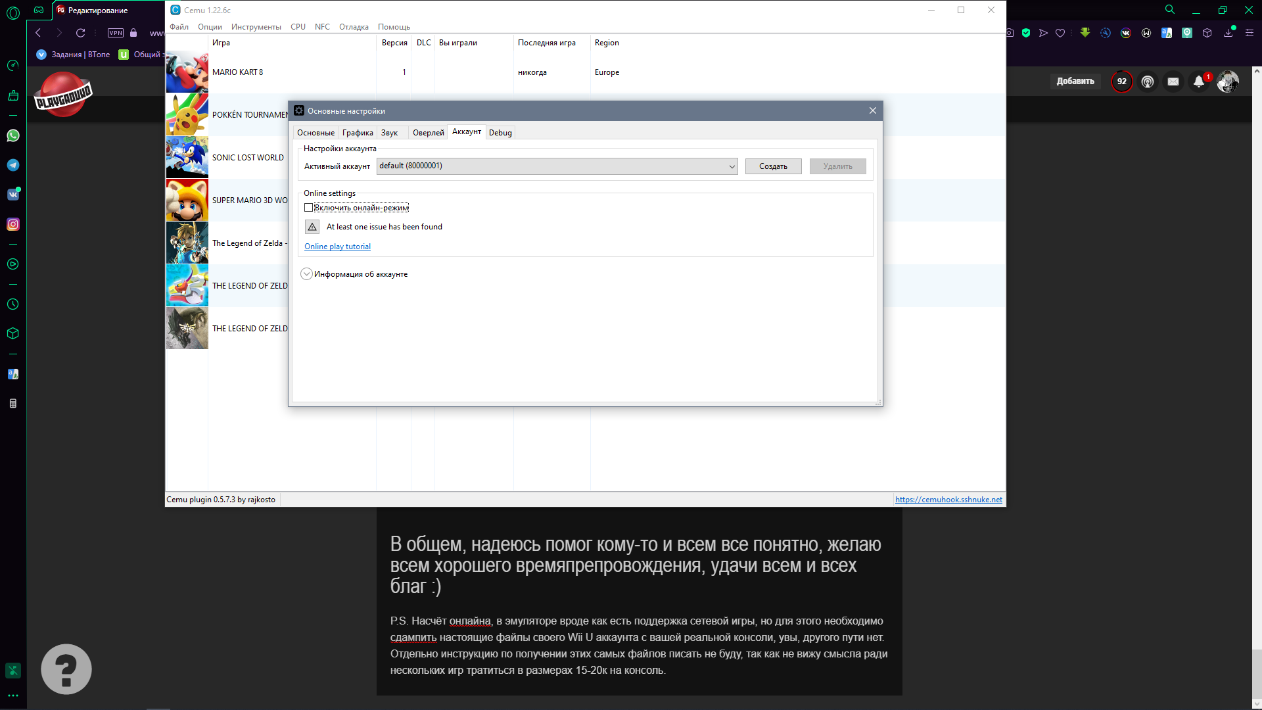The height and width of the screenshot is (710, 1262).
Task: Click the round help question mark button
Action: (66, 669)
